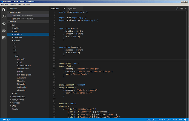This screenshot has width=189, height=121.
Task: Open the More Actions ellipsis in editor
Action: [185, 9]
